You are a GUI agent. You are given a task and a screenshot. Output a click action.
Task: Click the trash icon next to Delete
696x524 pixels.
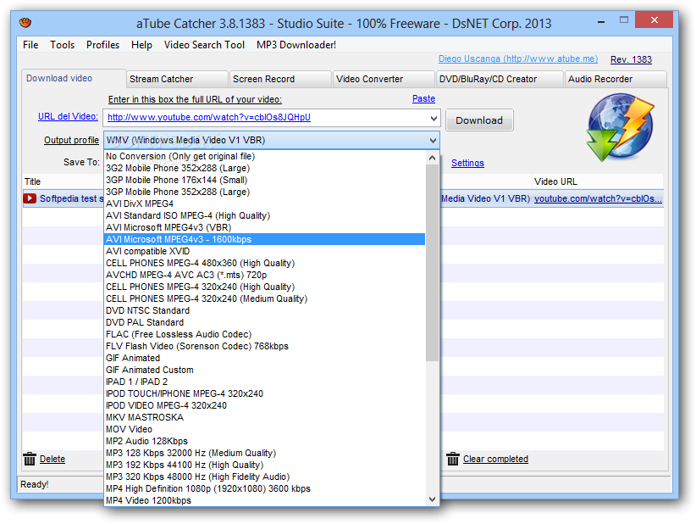(30, 459)
